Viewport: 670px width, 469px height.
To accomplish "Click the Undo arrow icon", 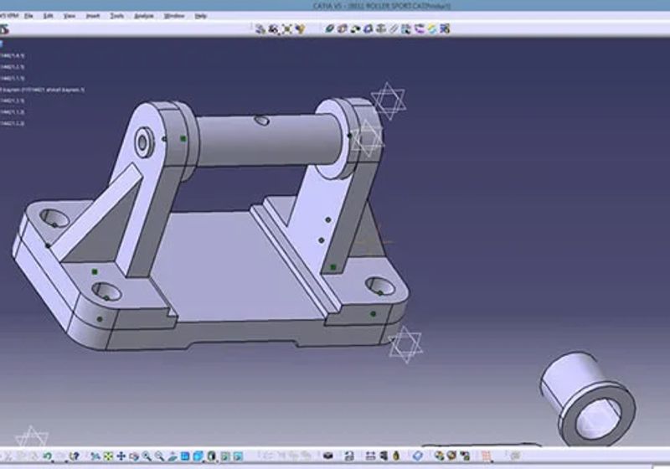I will (x=47, y=456).
